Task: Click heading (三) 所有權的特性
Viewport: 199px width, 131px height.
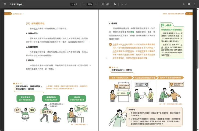Action: click(x=35, y=23)
